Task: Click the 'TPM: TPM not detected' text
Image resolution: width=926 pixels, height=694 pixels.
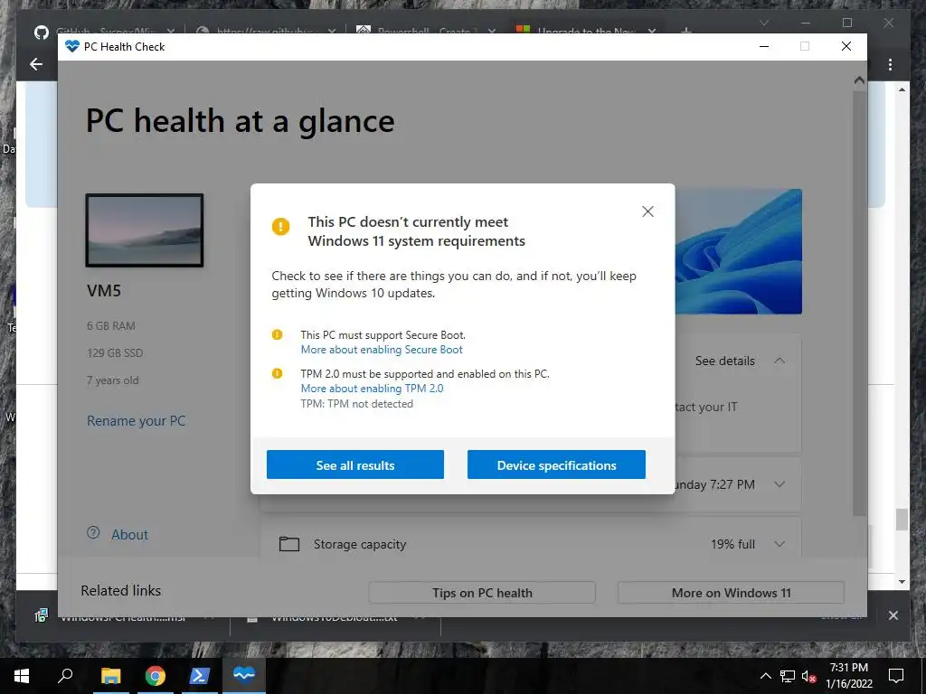Action: (x=356, y=404)
